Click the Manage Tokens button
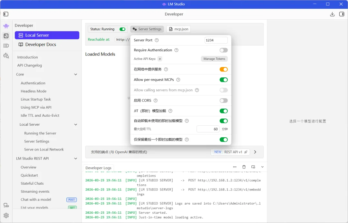Screen dimensions: 348x223 tap(214, 59)
